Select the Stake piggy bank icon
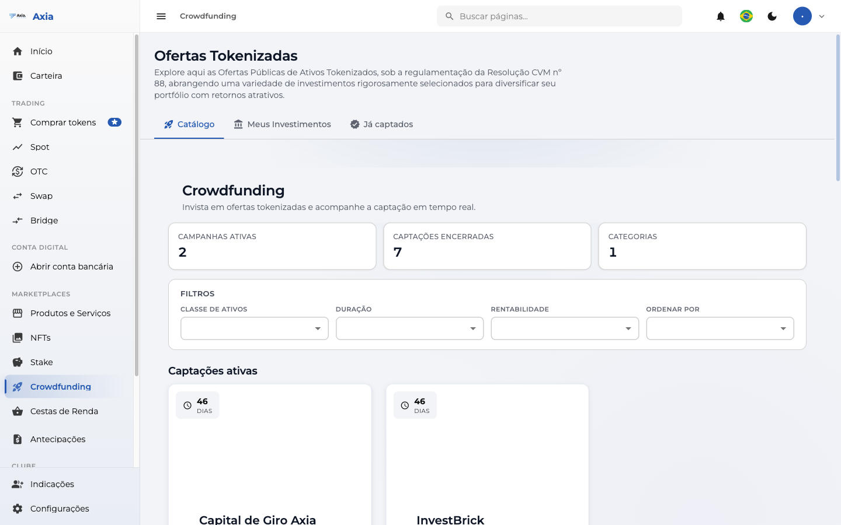 [x=18, y=362]
